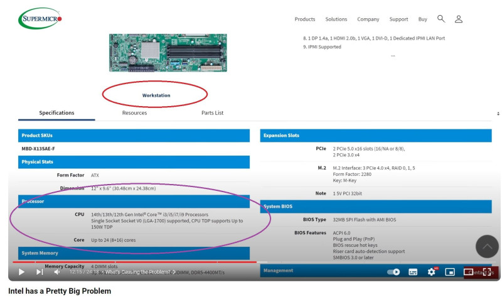Viewport: 502px width, 297px height.
Task: Open the user account icon
Action: (x=459, y=19)
